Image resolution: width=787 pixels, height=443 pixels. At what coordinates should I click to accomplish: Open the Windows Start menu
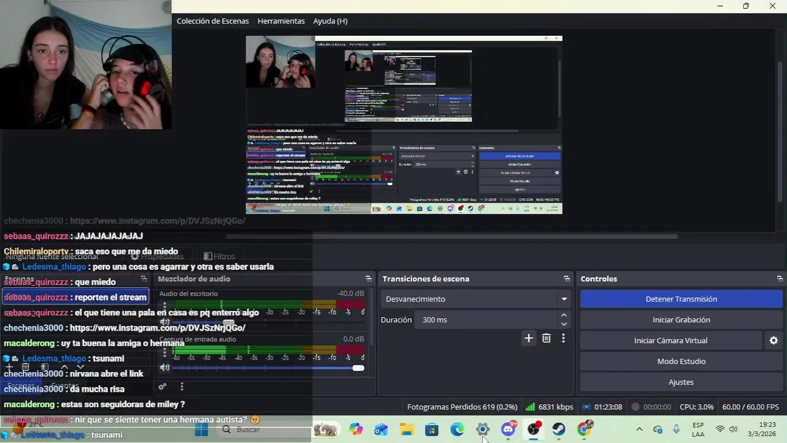click(201, 429)
